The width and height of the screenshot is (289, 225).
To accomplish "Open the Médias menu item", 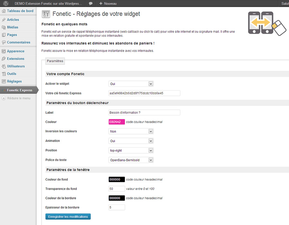I will click(x=13, y=27).
